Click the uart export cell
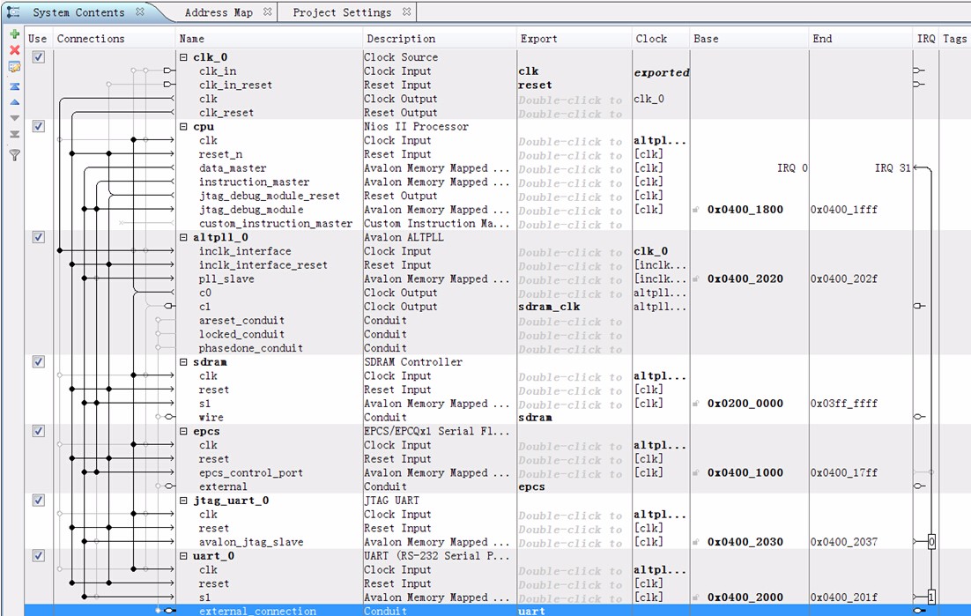The width and height of the screenshot is (971, 616). (532, 611)
